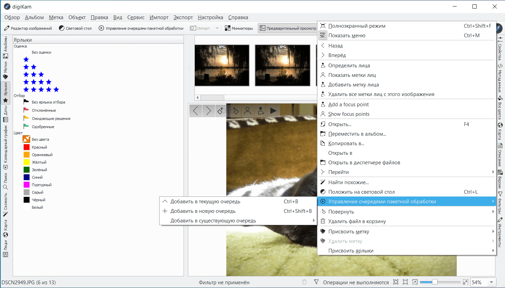This screenshot has height=288, width=505.
Task: Choose 'Добавить в текущую очередь'
Action: pyautogui.click(x=238, y=202)
